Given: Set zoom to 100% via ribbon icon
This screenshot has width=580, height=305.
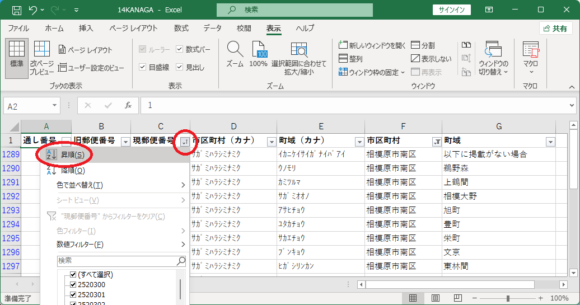Looking at the screenshot, I should 258,55.
